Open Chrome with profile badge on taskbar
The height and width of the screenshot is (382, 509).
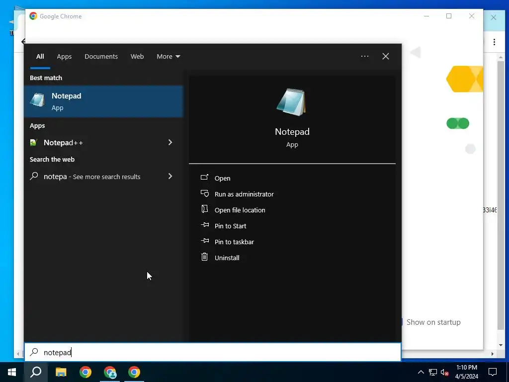pyautogui.click(x=110, y=372)
